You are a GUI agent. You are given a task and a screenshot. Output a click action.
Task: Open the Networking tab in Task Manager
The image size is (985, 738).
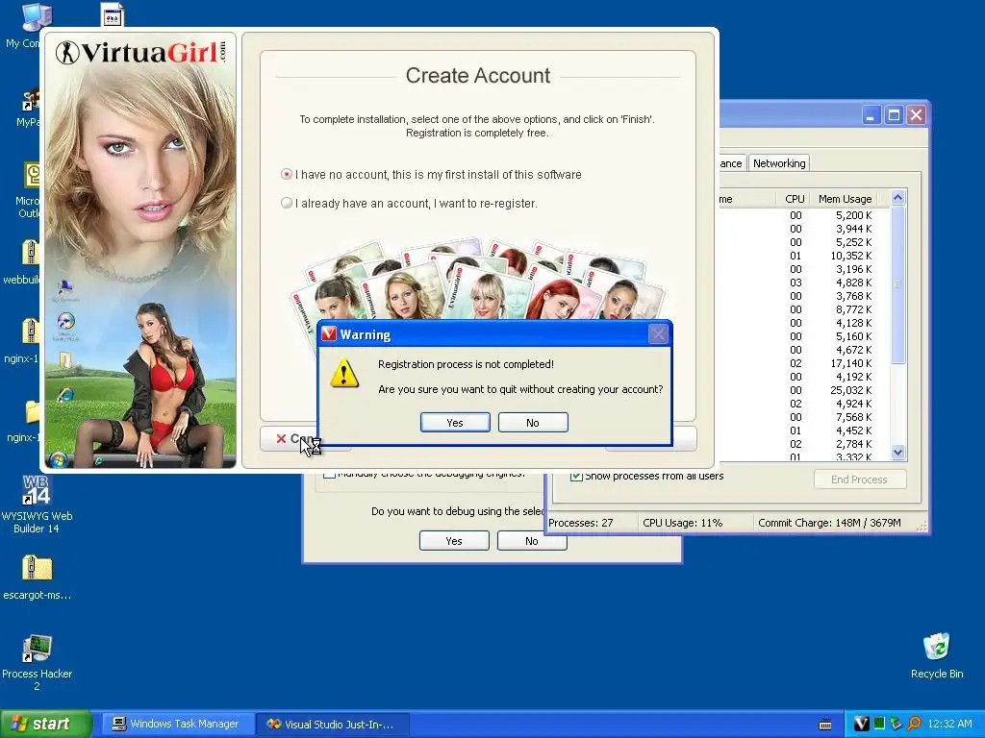coord(779,163)
